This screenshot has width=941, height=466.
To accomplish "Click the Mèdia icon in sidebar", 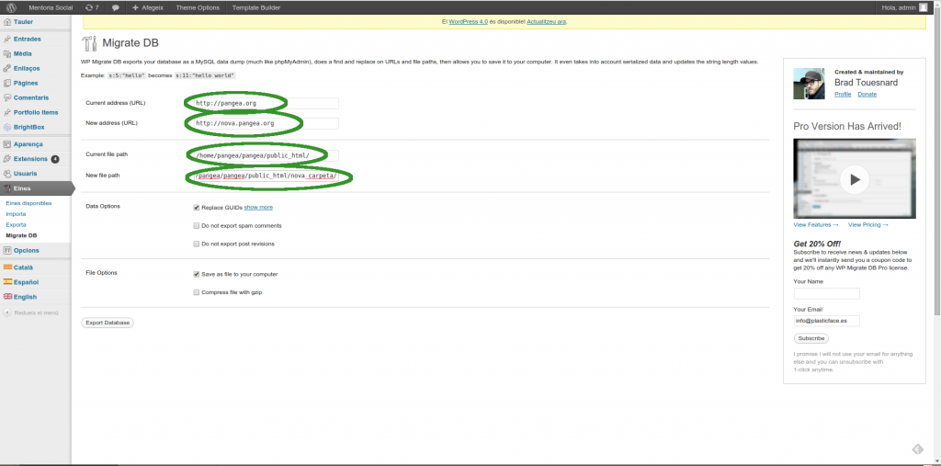I will click(6, 53).
